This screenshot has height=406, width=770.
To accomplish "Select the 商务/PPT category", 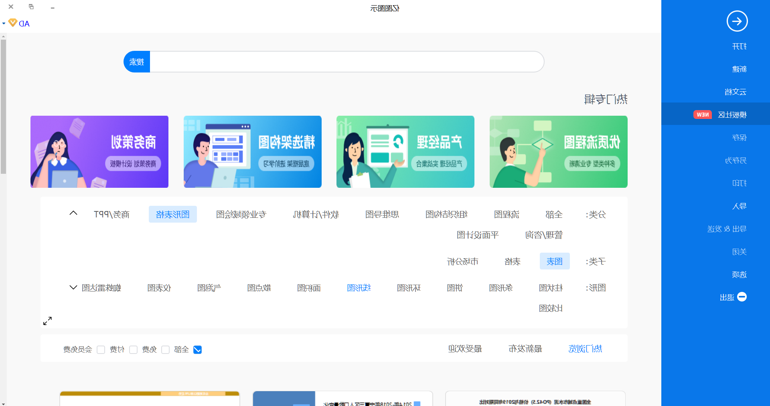I will tap(111, 215).
